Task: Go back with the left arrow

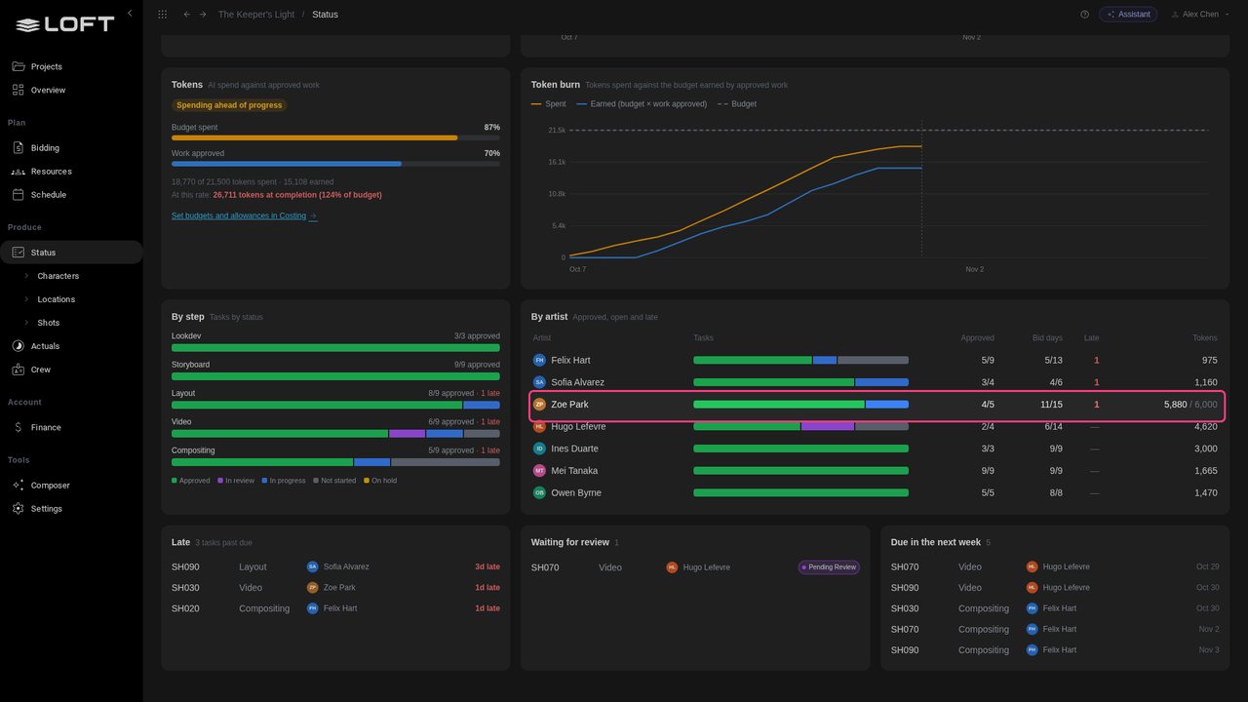Action: (x=187, y=15)
